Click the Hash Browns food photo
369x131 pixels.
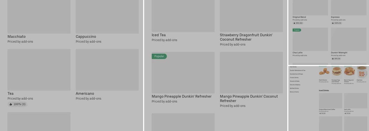[x=324, y=71]
